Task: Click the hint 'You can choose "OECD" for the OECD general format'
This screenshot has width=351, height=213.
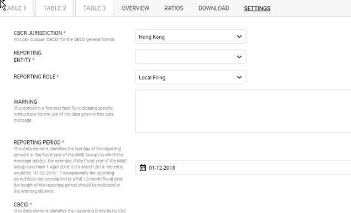Action: pos(64,39)
